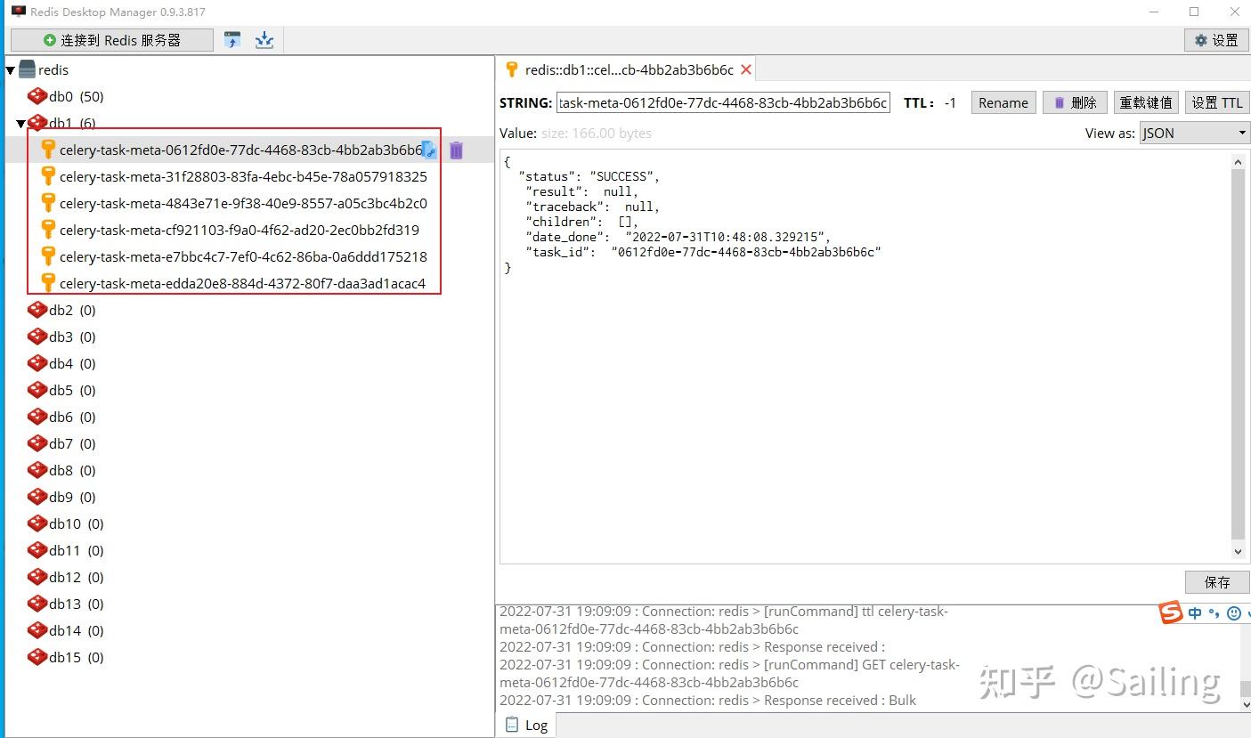This screenshot has height=738, width=1251.
Task: Select key celery-task-meta-edda20e8-884d-4372-80f7-daa3ad1acac4
Action: pyautogui.click(x=242, y=283)
